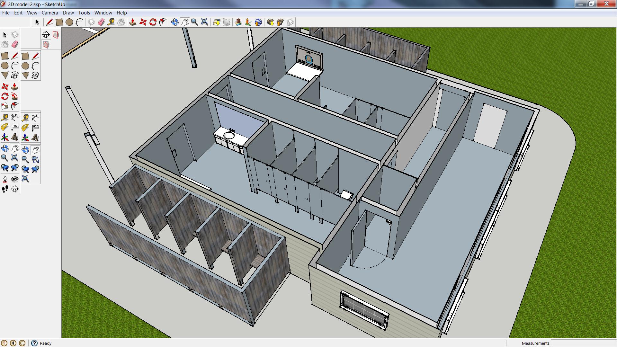Open the Window menu
The image size is (617, 347).
pos(103,13)
